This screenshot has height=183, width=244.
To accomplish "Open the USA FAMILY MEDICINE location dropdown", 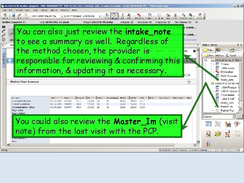I will (x=62, y=16).
